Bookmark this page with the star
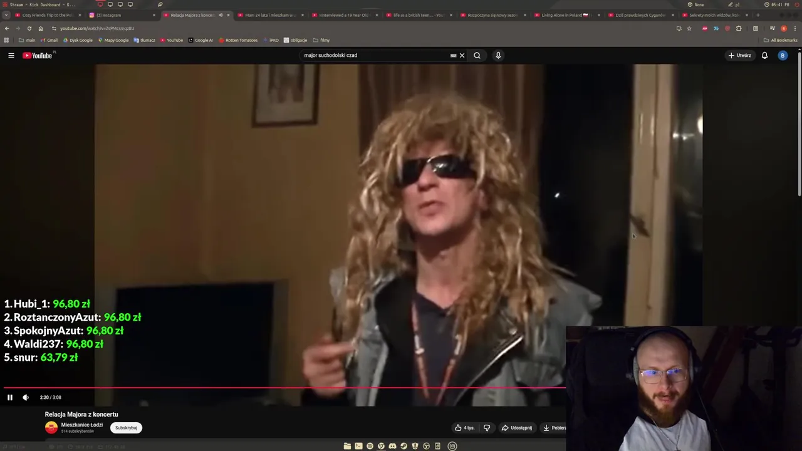Image resolution: width=802 pixels, height=451 pixels. coord(689,28)
